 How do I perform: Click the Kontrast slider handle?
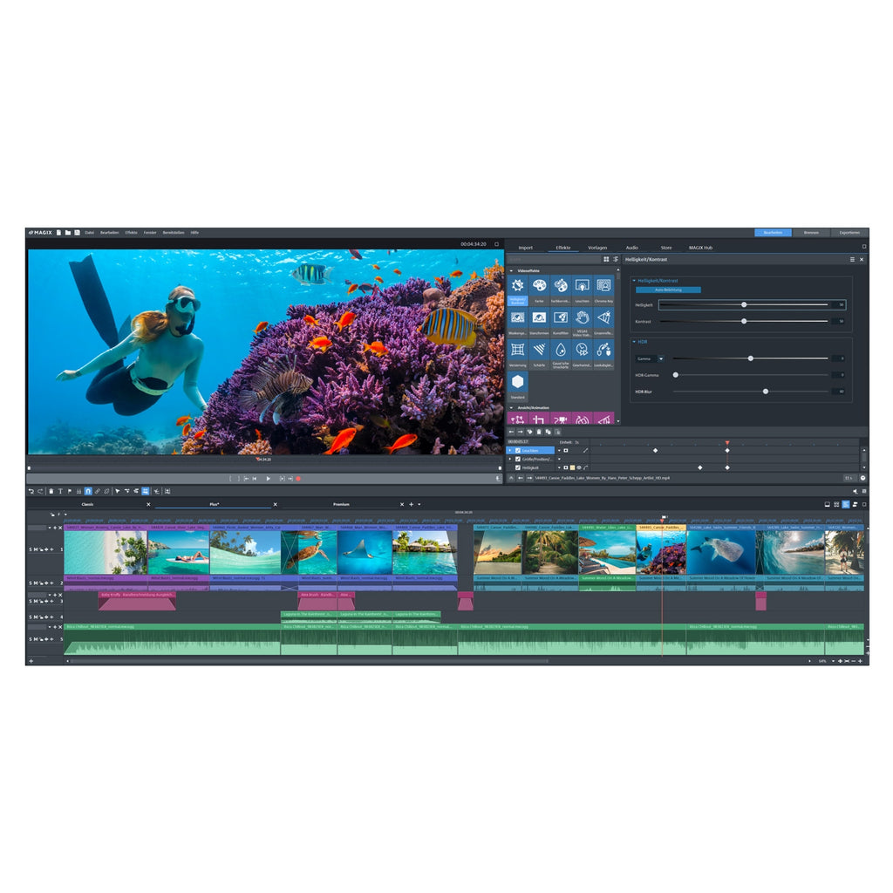[x=744, y=321]
